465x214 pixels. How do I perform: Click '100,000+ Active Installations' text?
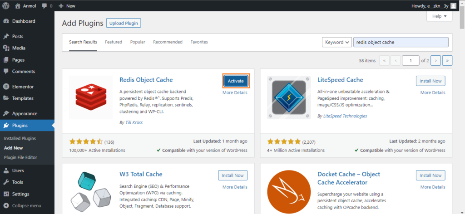[97, 151]
